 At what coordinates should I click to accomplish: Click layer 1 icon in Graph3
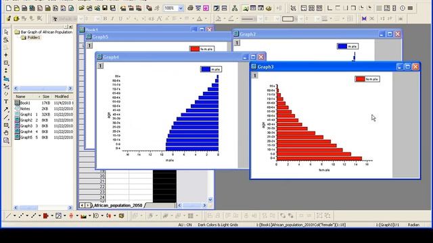point(255,76)
